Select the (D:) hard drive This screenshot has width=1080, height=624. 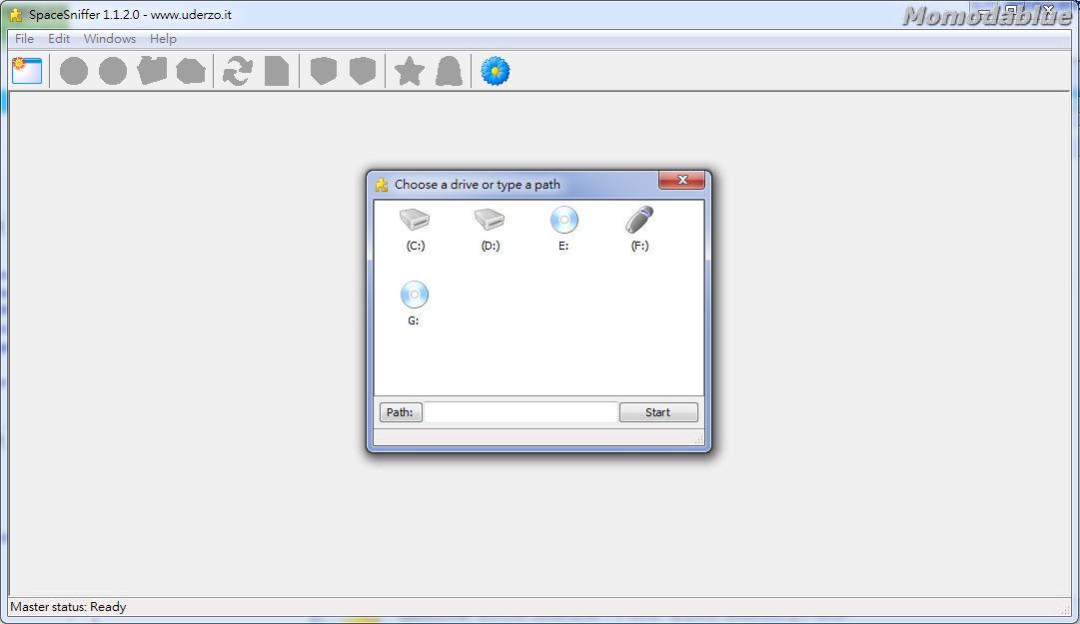click(490, 229)
